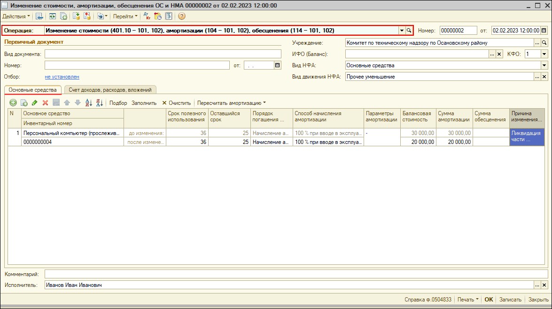Switch to the Основные средства tab
552x309 pixels.
[x=33, y=90]
